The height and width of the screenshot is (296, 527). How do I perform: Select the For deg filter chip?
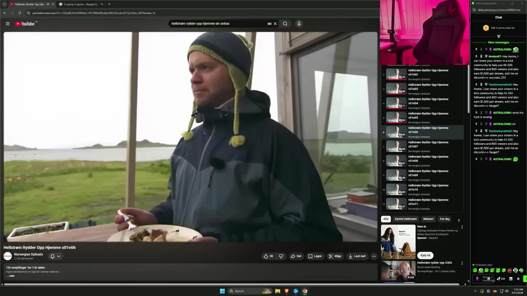(x=445, y=219)
